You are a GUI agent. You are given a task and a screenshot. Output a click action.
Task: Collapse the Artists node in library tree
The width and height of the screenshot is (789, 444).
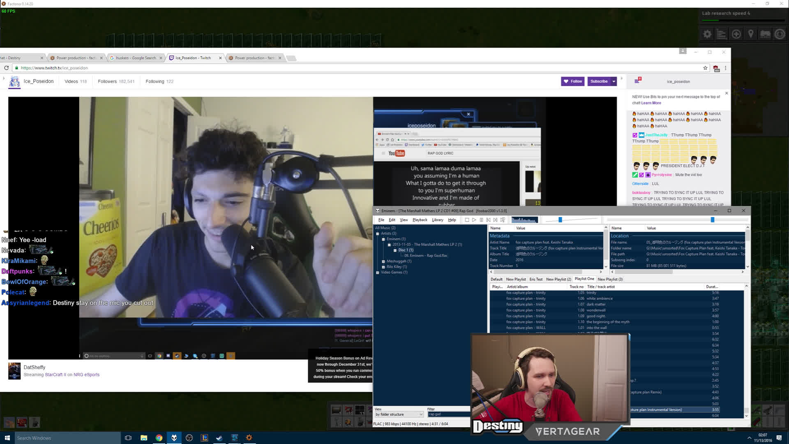(x=378, y=234)
